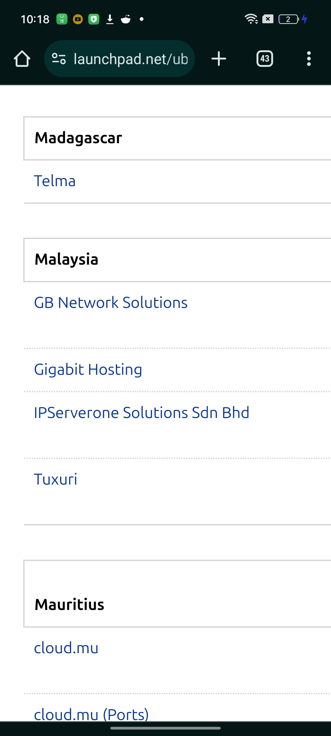Tap the browser home icon

pyautogui.click(x=22, y=59)
